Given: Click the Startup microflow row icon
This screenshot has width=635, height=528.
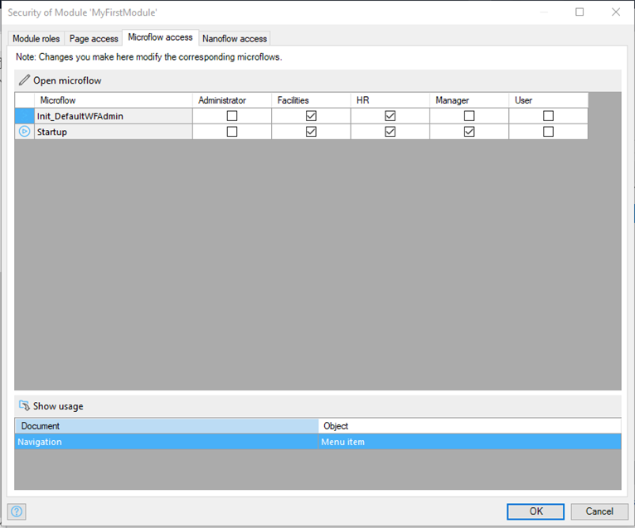Looking at the screenshot, I should (x=24, y=132).
